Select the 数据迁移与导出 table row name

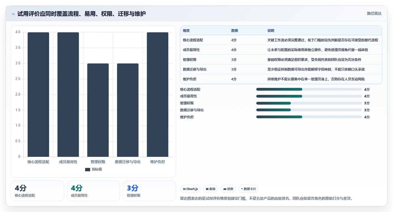point(195,69)
